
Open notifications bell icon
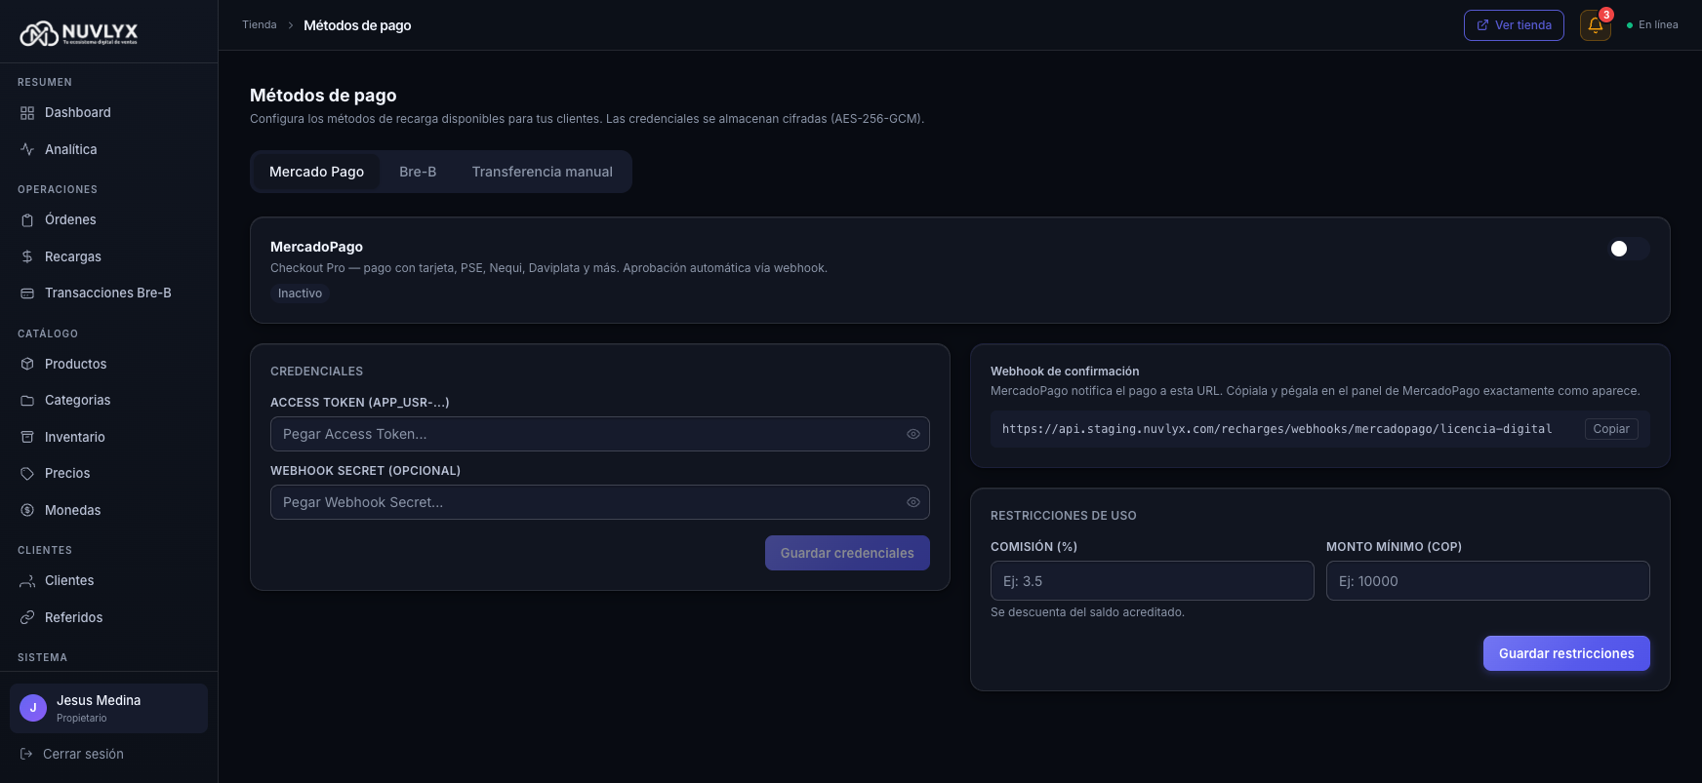point(1596,25)
